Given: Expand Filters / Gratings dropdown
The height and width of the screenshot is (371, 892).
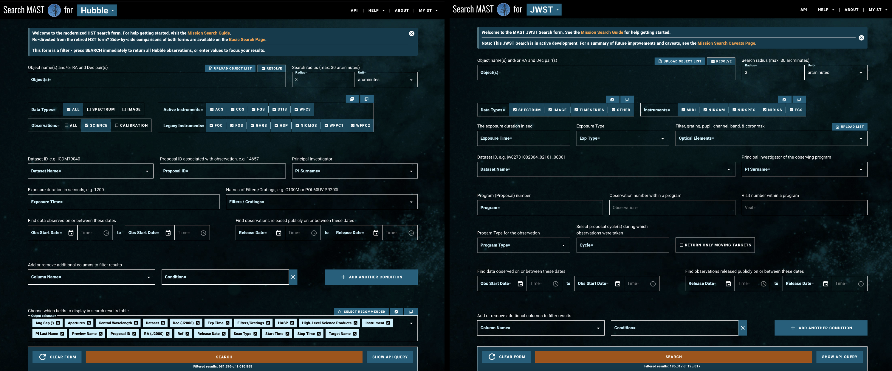Looking at the screenshot, I should point(411,202).
